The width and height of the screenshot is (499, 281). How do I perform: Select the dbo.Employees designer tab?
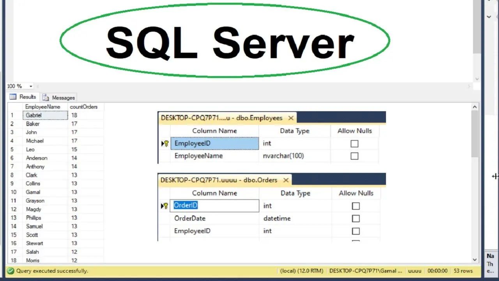point(227,118)
